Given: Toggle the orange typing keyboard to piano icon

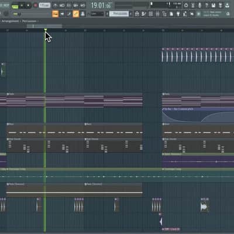Looking at the screenshot, I should [56, 14].
